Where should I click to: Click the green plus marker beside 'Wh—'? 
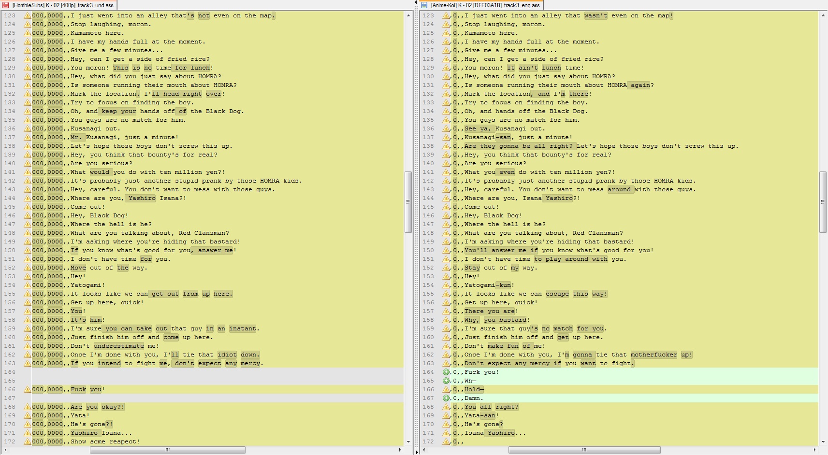pyautogui.click(x=446, y=381)
